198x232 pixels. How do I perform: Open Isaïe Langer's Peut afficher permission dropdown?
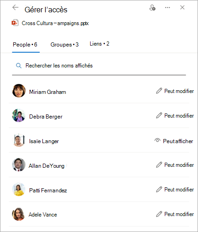pyautogui.click(x=174, y=141)
